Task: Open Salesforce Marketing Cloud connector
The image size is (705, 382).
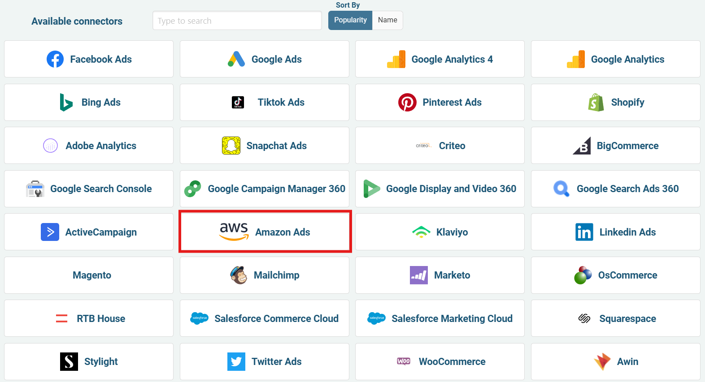Action: [440, 318]
